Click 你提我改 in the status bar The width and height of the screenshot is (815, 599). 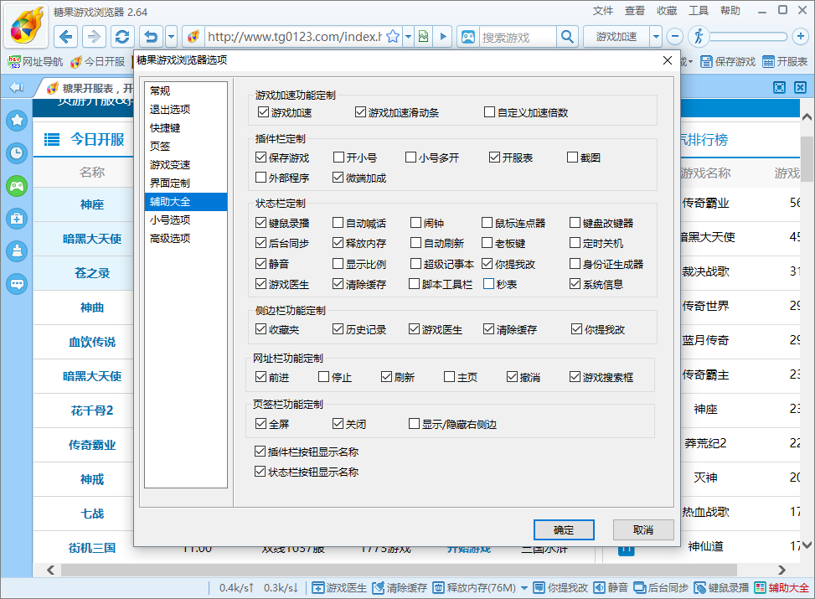click(x=560, y=587)
